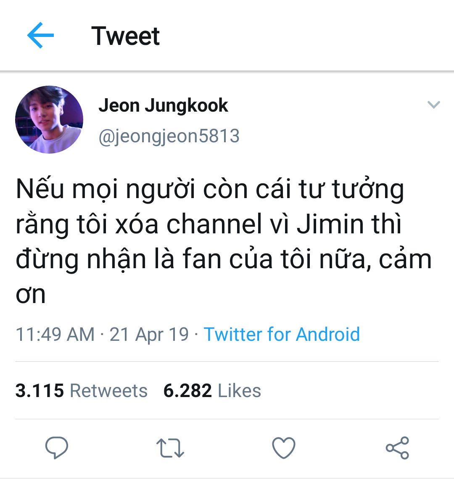Screen dimensions: 454x481
Task: Open Jeon Jungkook's profile picture
Action: 49,120
